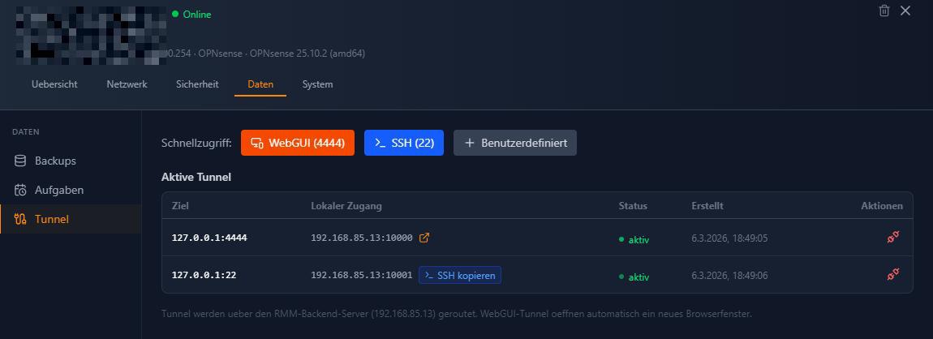Open the Sicherheit tab
Screen dimensions: 933x339
[x=197, y=84]
